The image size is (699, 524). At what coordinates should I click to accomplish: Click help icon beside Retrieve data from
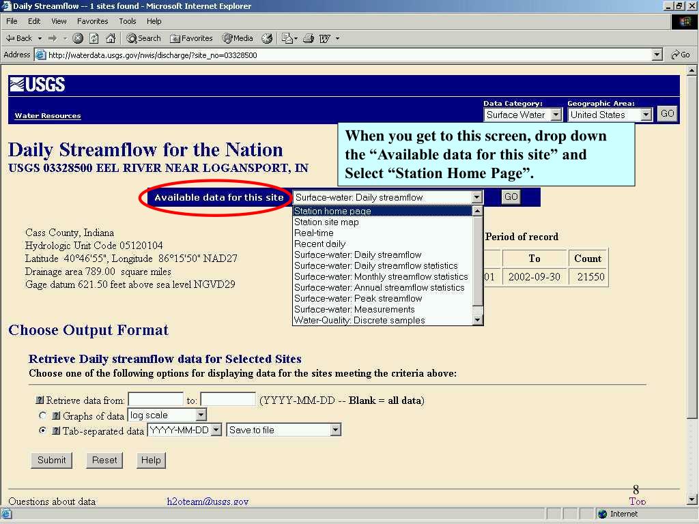tap(40, 400)
